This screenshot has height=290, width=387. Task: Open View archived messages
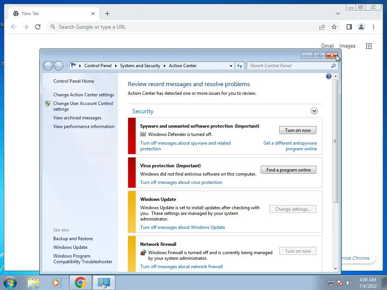point(77,118)
